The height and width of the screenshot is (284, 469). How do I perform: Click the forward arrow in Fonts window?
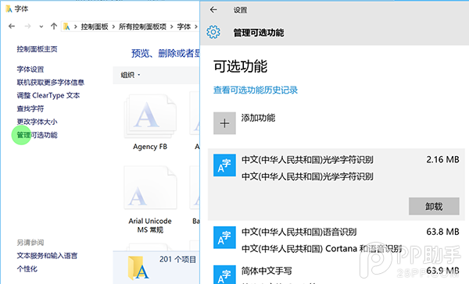[27, 27]
